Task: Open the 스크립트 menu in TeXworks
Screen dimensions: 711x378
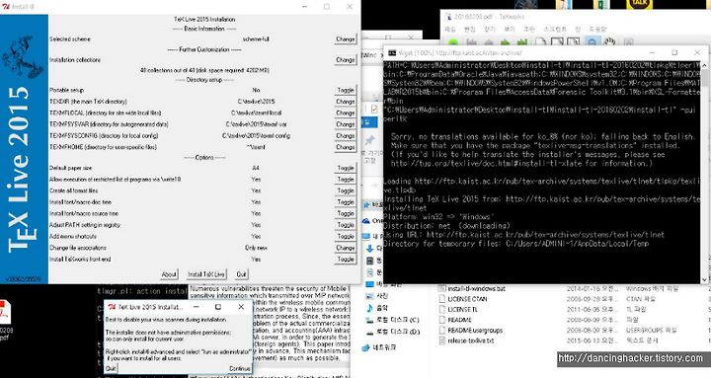Action: 555,29
